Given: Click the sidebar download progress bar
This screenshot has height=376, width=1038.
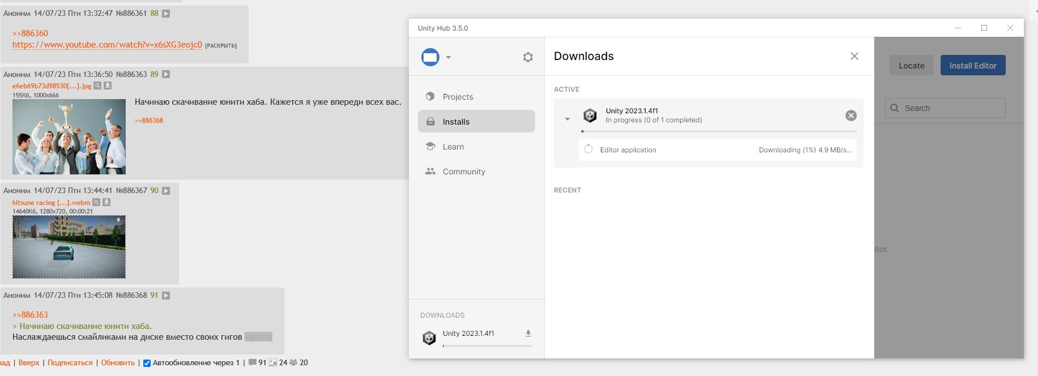Looking at the screenshot, I should (x=488, y=345).
